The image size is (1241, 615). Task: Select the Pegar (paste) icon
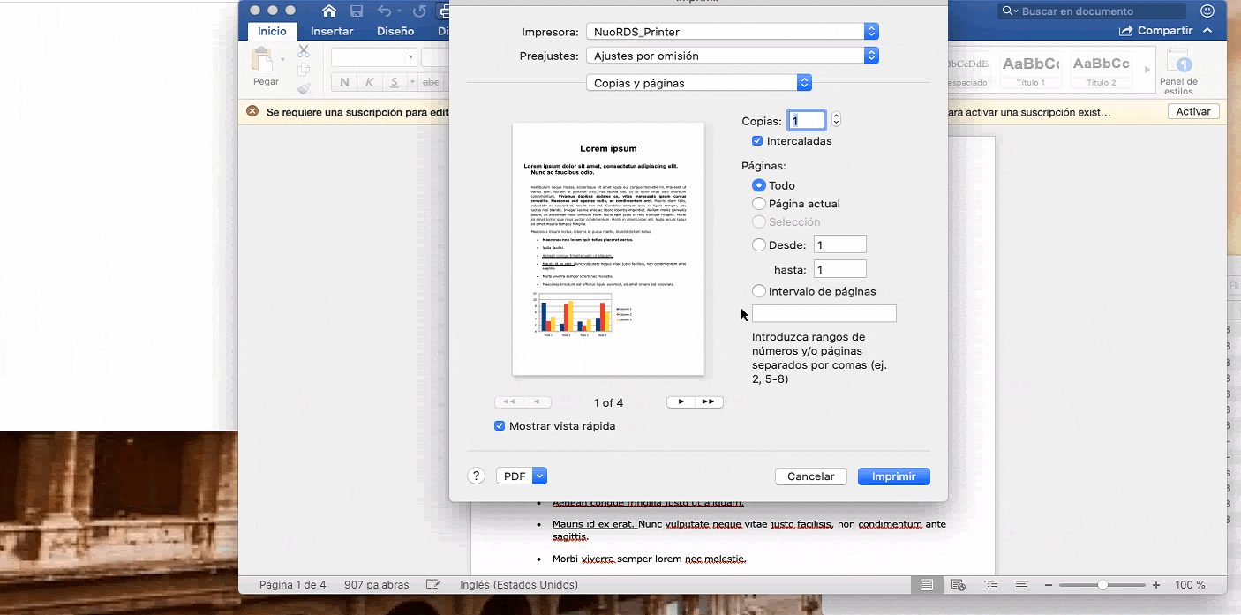click(x=265, y=62)
